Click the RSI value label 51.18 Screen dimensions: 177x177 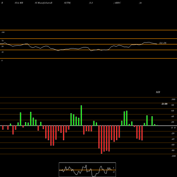(163, 43)
